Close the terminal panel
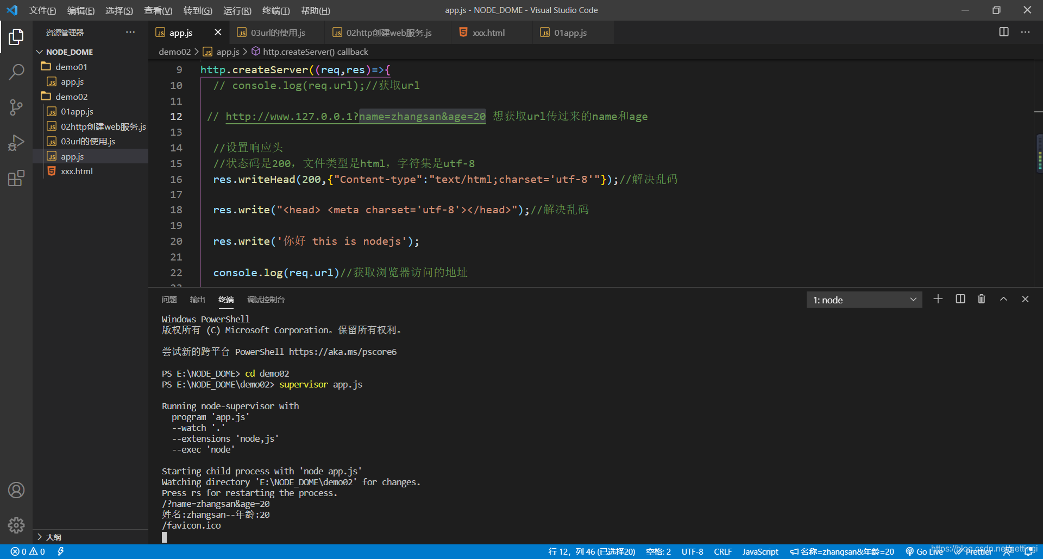 click(1025, 299)
